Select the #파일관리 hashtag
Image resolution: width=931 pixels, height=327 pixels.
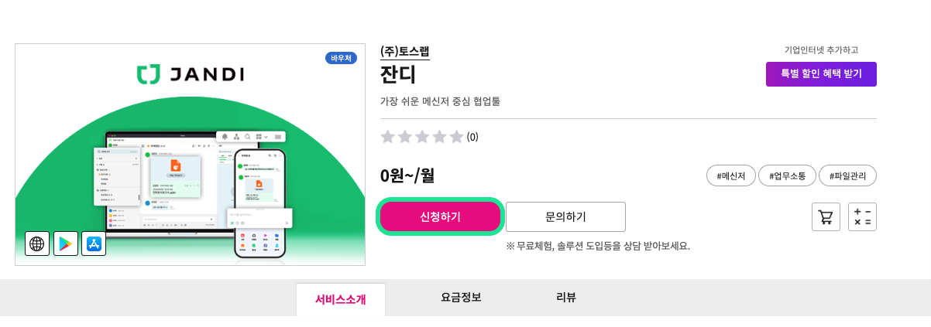pos(847,175)
